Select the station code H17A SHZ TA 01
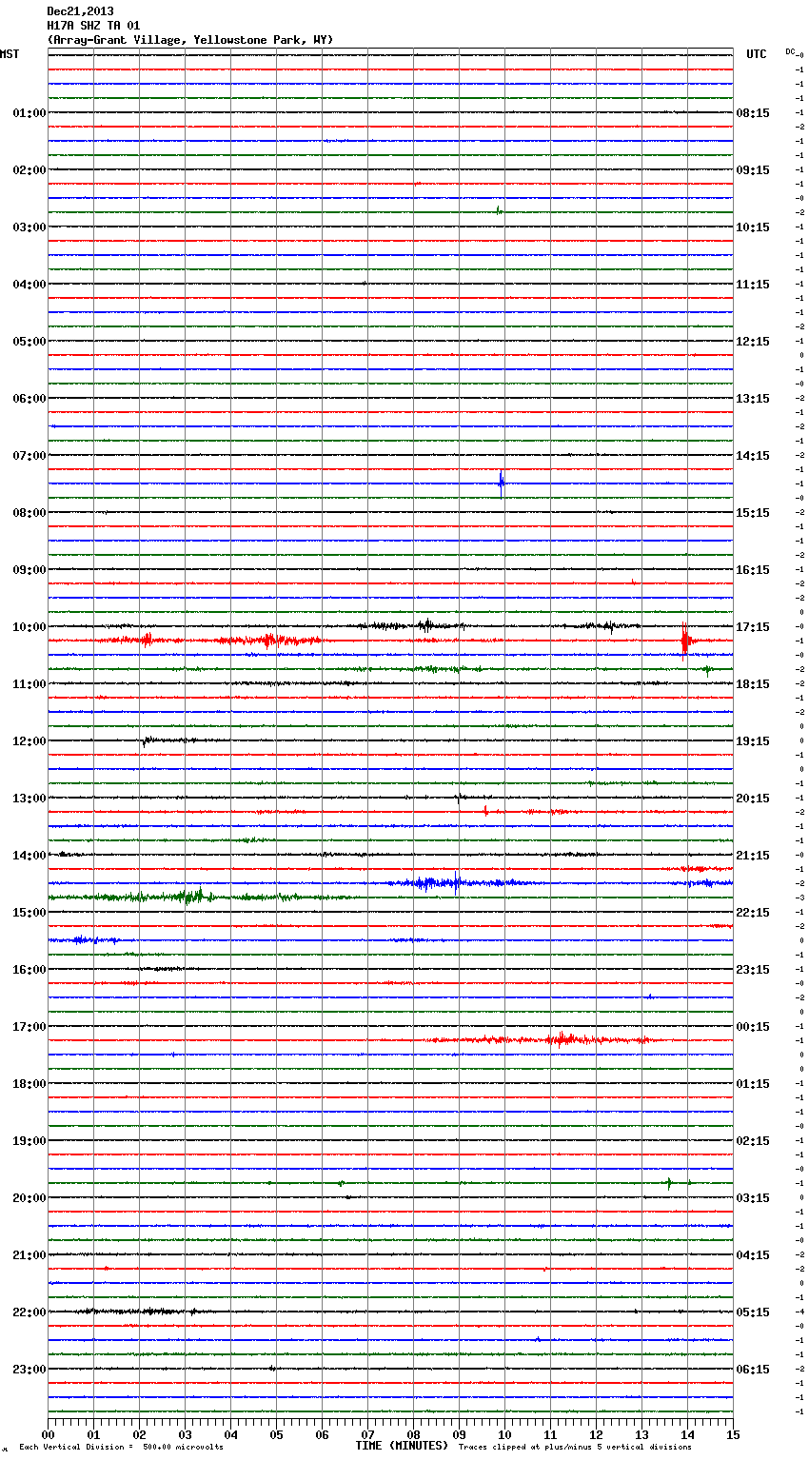Image resolution: width=809 pixels, height=1460 pixels. 93,26
